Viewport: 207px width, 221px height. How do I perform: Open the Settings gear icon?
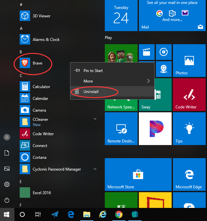(x=7, y=184)
